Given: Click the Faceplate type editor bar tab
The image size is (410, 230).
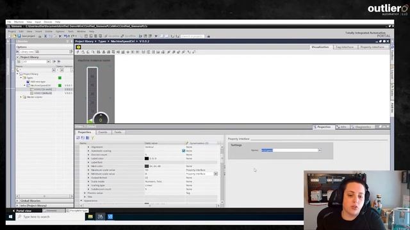Looking at the screenshot, I should [x=77, y=211].
